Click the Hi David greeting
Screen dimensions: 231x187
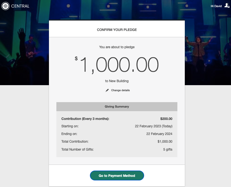pos(216,6)
